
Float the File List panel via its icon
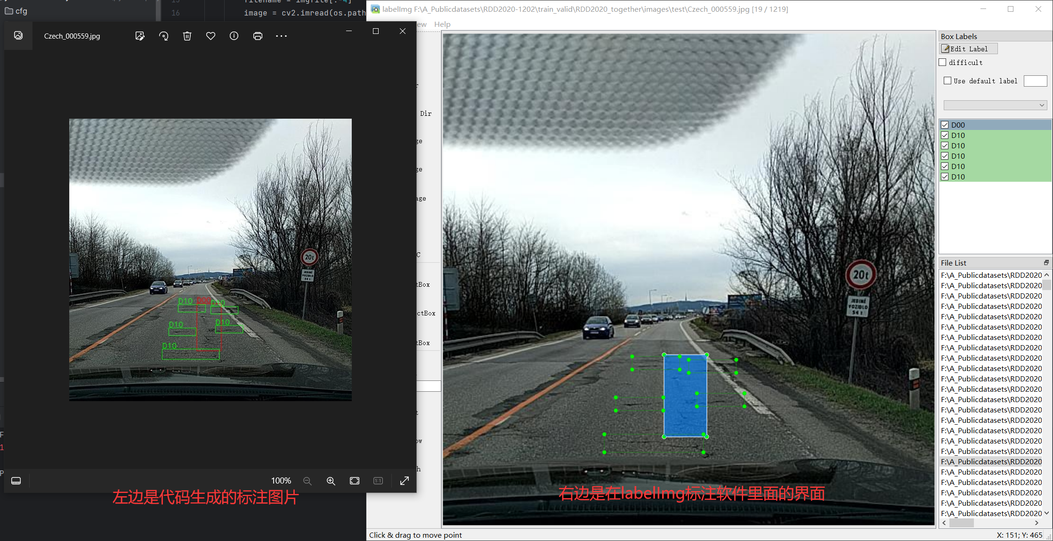pos(1046,263)
